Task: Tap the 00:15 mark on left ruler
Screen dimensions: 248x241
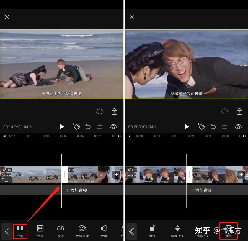Action: [x=63, y=136]
